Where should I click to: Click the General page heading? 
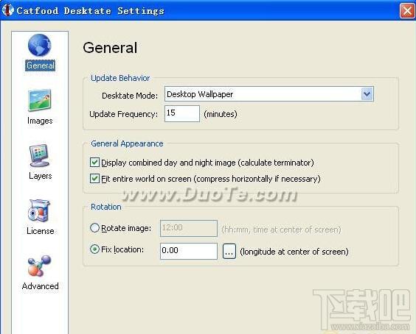(110, 48)
